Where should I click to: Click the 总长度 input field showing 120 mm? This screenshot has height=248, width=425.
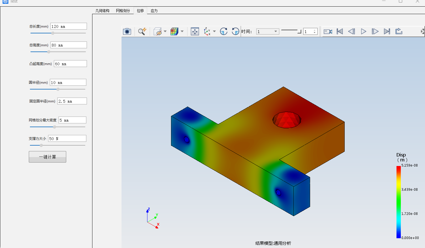pyautogui.click(x=69, y=26)
